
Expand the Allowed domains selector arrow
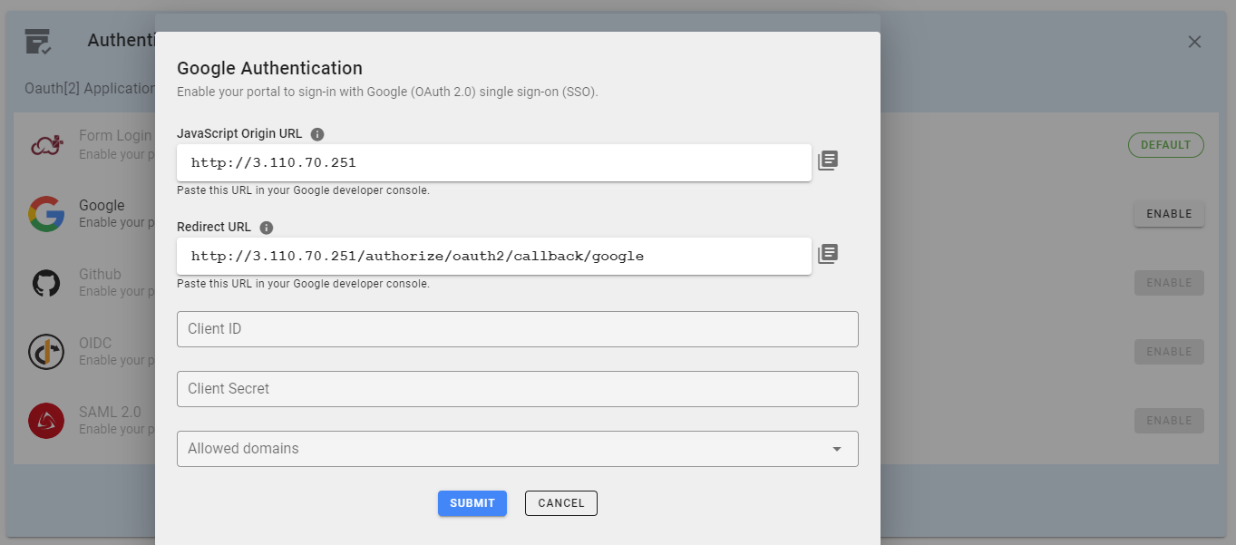coord(836,449)
